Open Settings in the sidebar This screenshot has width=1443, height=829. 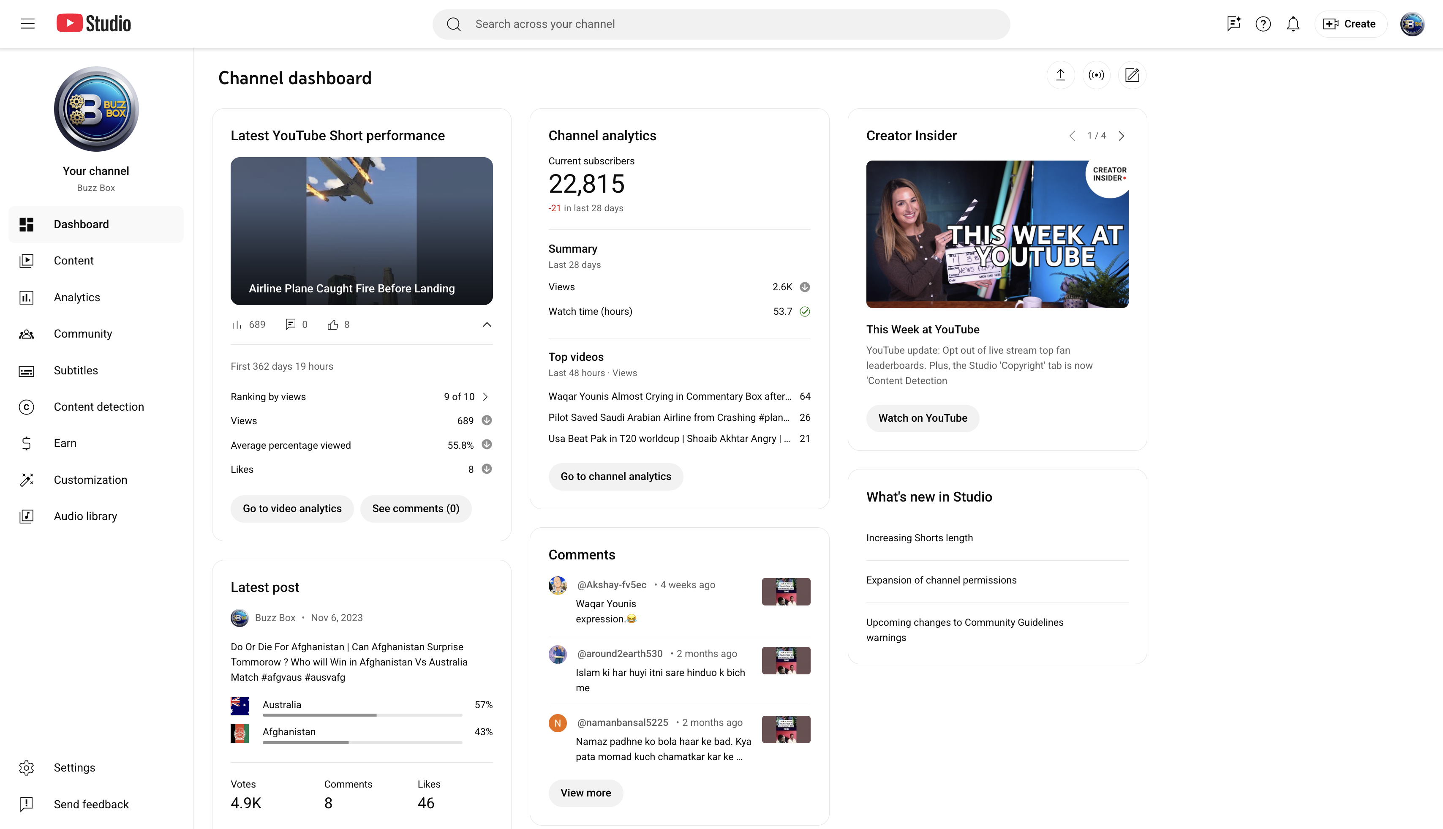(96, 768)
